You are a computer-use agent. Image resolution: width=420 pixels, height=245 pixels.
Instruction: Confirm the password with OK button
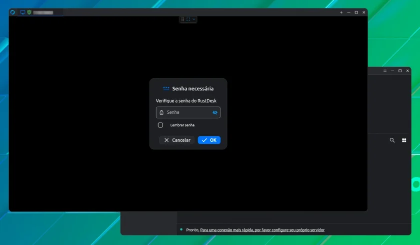coord(209,140)
